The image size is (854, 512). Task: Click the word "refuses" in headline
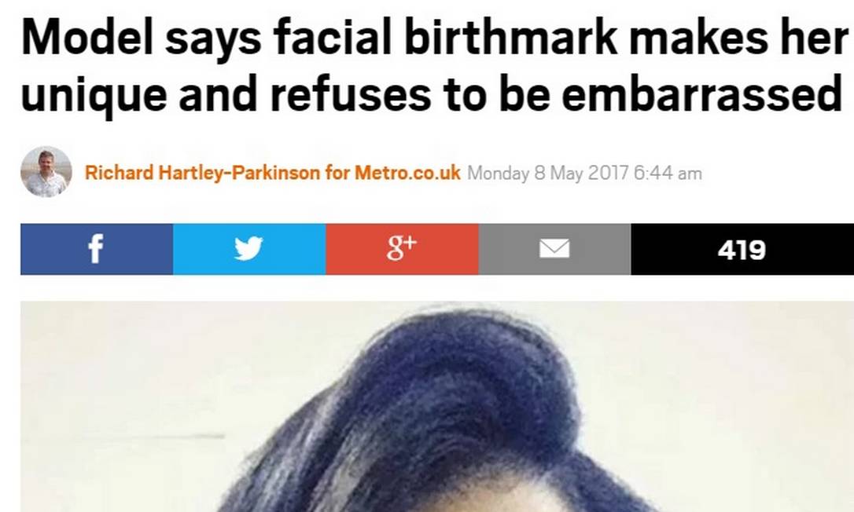[x=351, y=93]
